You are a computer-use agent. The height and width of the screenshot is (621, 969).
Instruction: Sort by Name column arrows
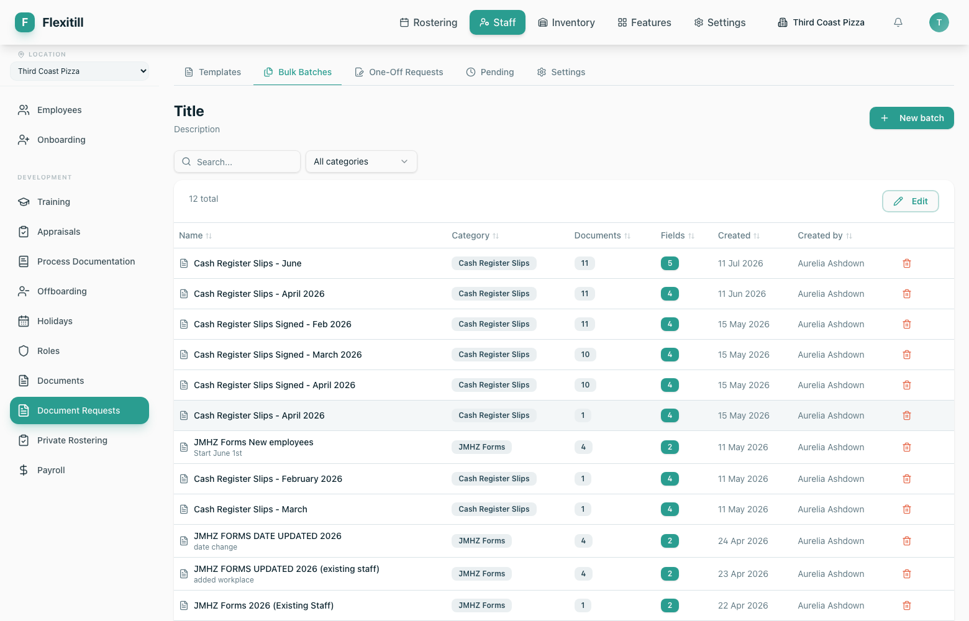click(x=209, y=236)
